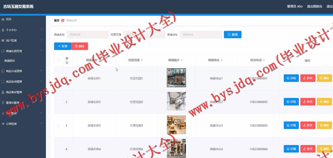Edit row 商铺名称1 with red 修改 button
The image size is (333, 158).
[x=308, y=78]
